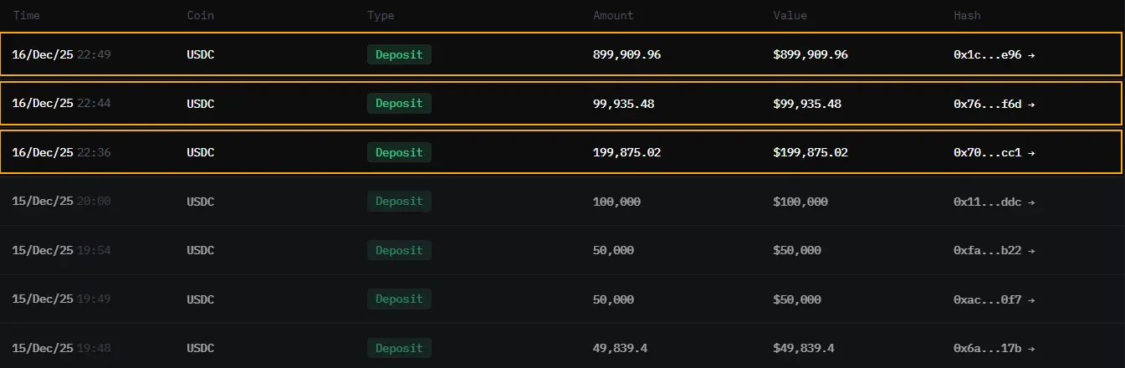This screenshot has width=1125, height=368.
Task: Click the Value column header
Action: pos(790,15)
